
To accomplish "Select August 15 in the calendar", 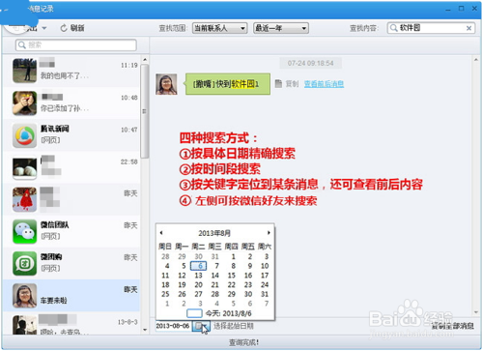I will click(x=232, y=276).
